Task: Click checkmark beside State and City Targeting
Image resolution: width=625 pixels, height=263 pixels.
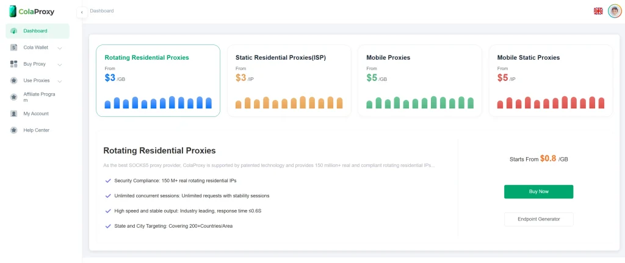Action: [107, 226]
